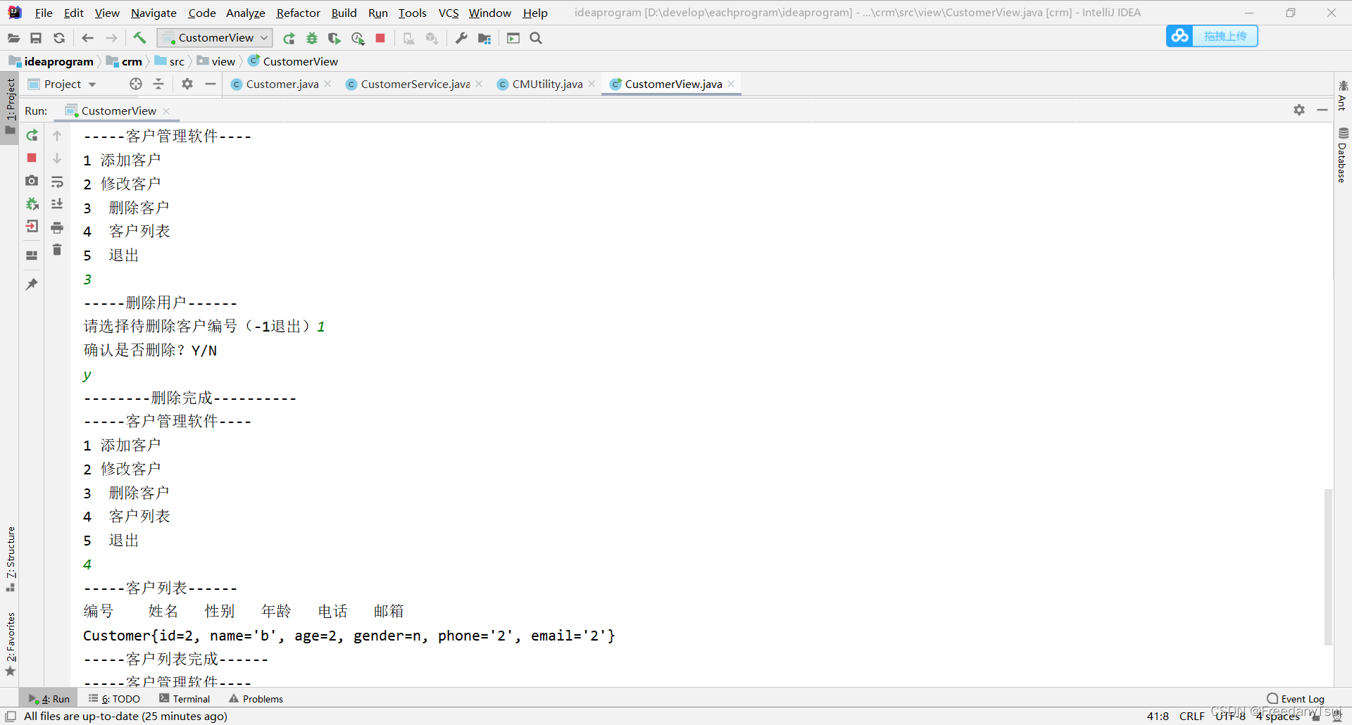Open Run panel gear settings
This screenshot has height=725, width=1352.
pyautogui.click(x=1299, y=110)
